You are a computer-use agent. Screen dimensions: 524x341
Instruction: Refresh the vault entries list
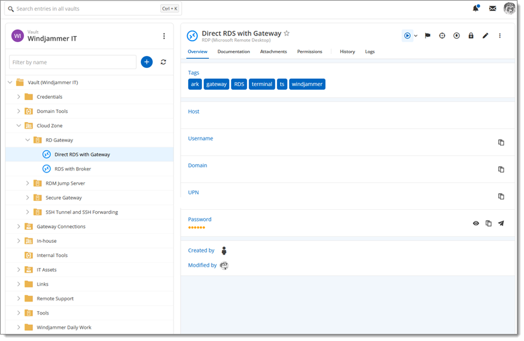click(164, 62)
